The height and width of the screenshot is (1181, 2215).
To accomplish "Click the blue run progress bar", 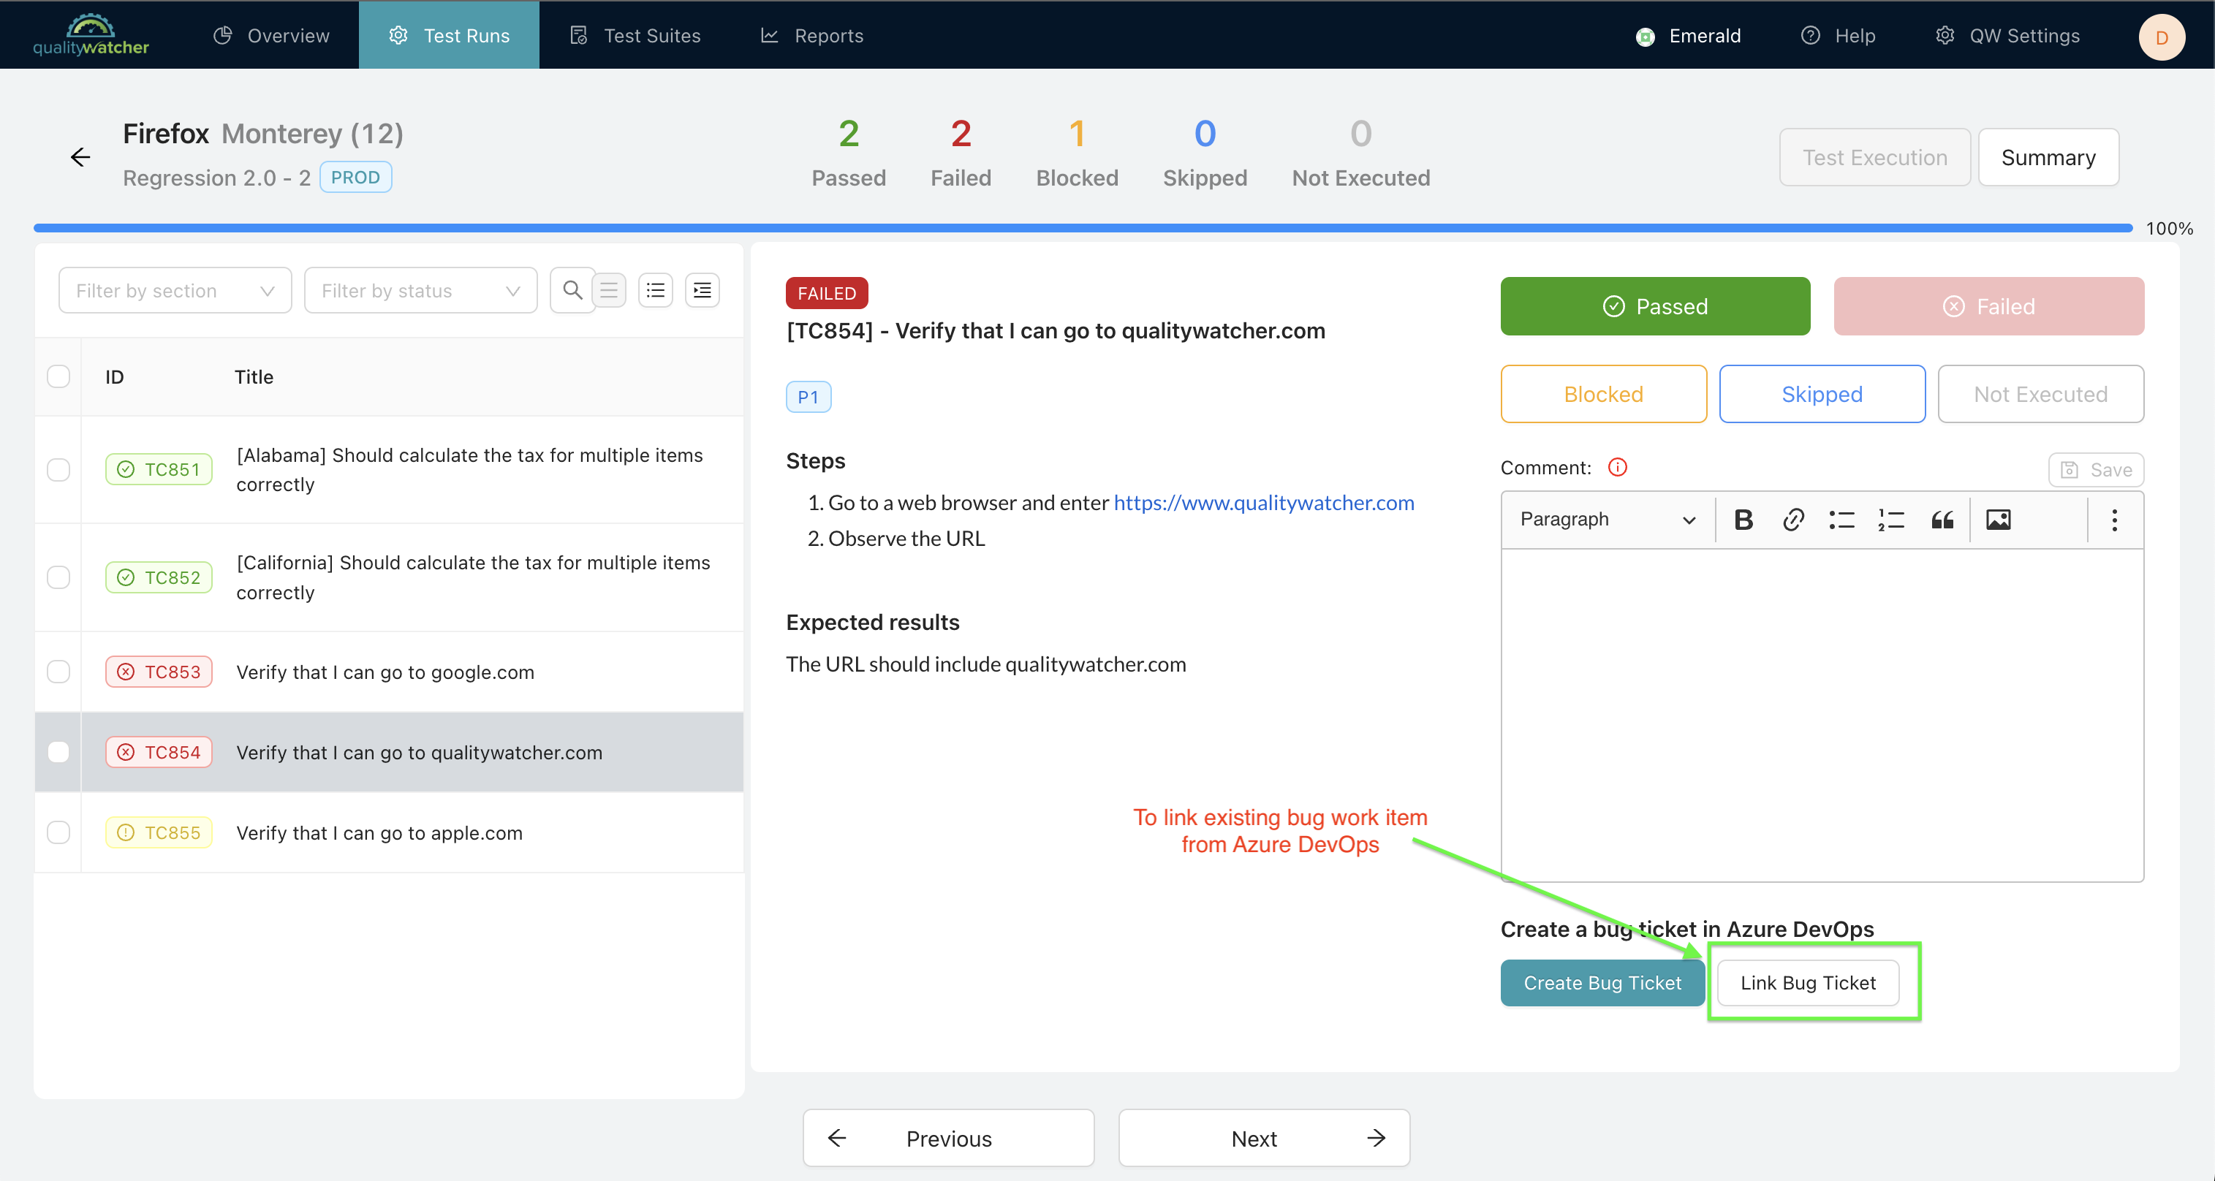I will [1083, 228].
